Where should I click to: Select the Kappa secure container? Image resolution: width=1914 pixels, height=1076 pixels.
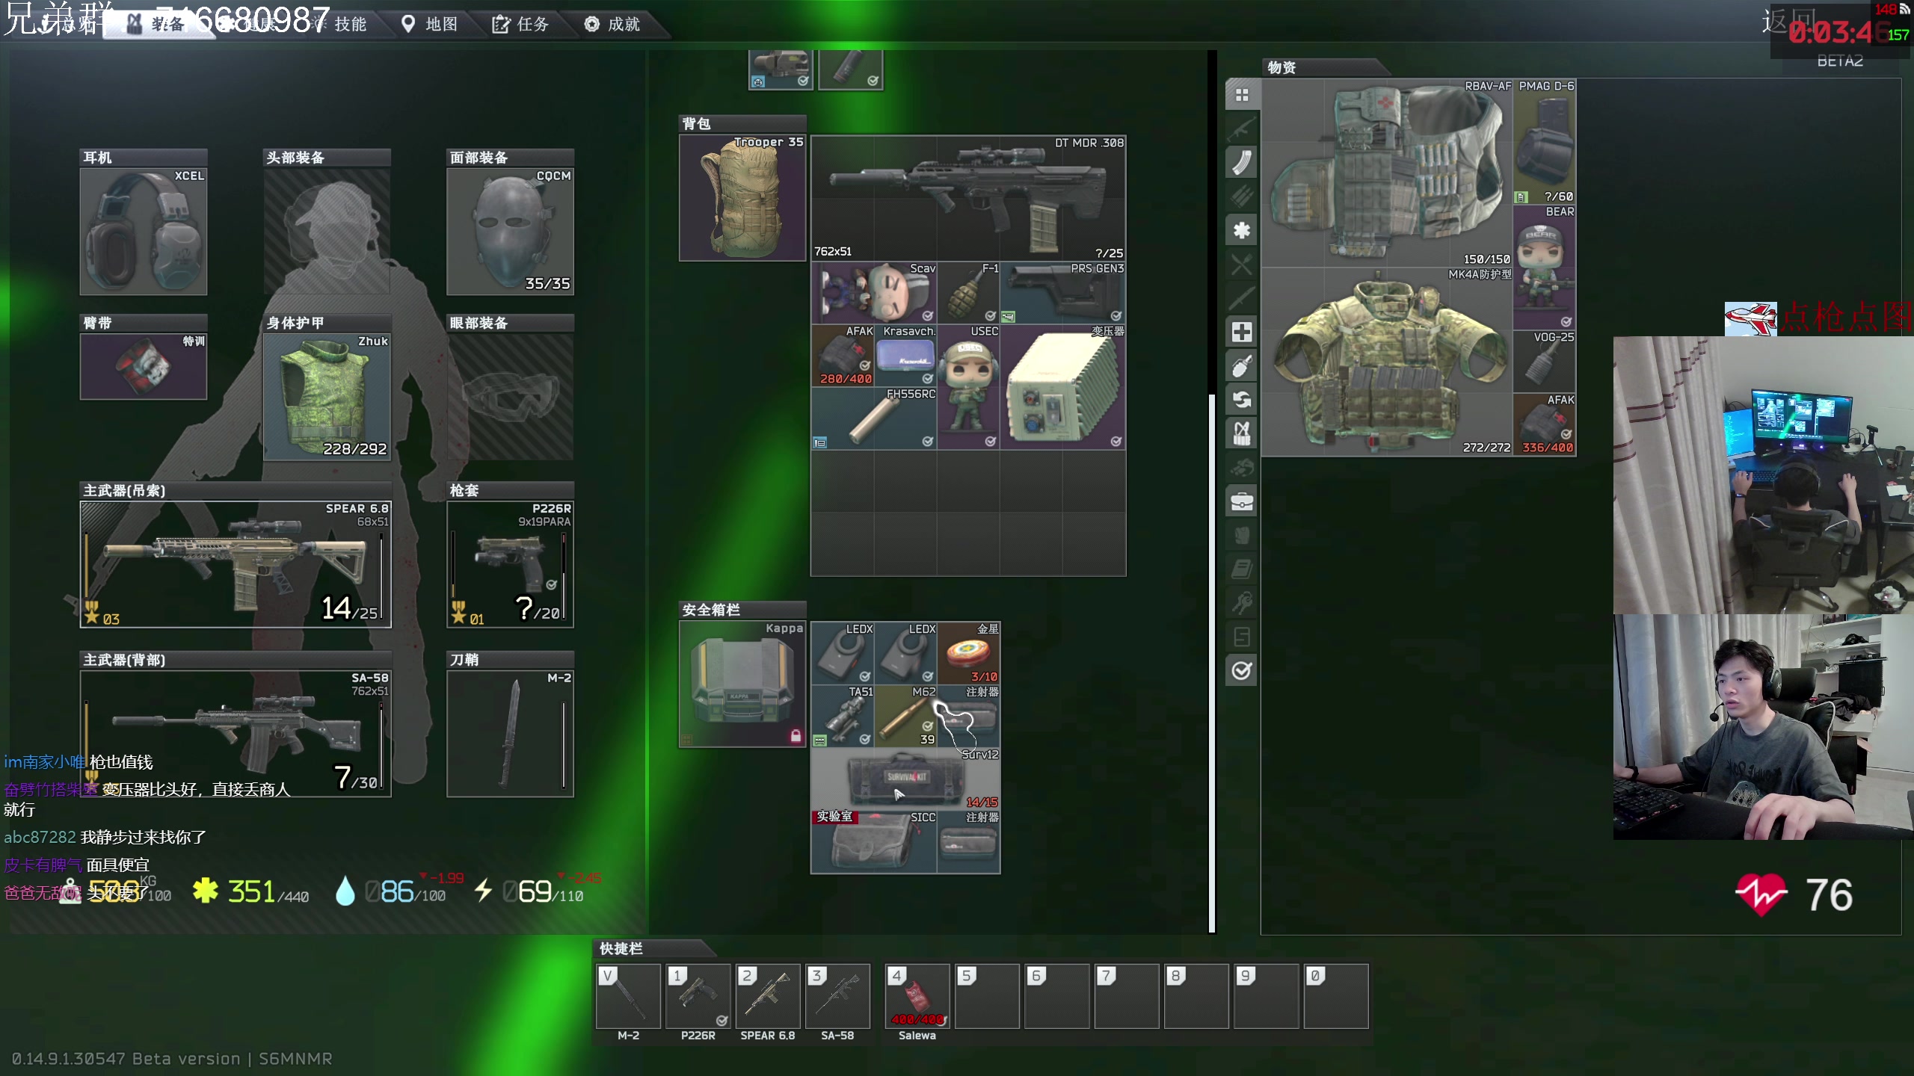coord(742,684)
